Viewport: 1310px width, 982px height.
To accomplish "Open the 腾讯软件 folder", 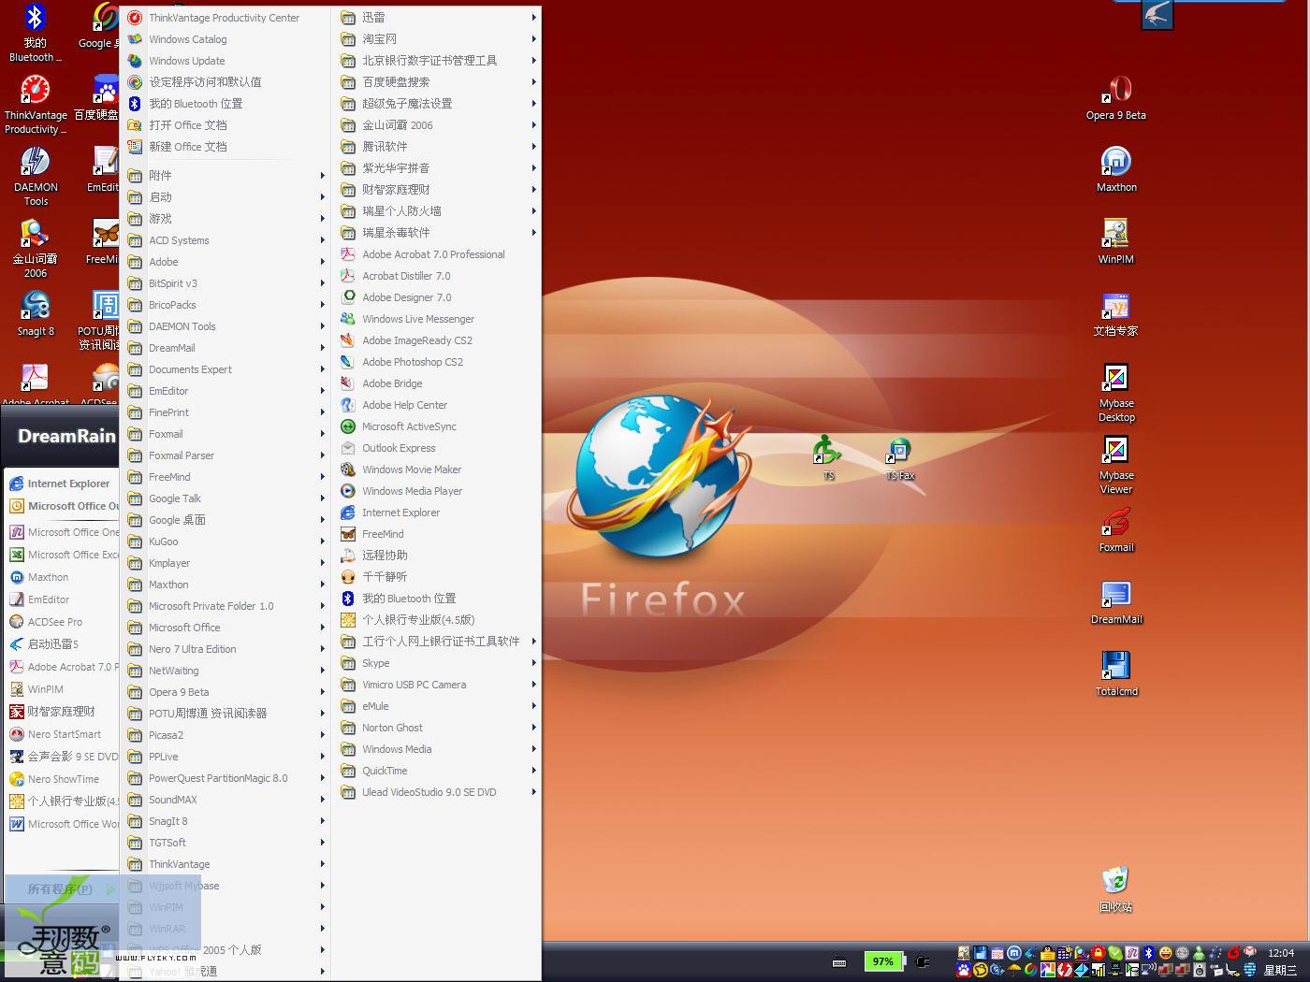I will click(438, 147).
